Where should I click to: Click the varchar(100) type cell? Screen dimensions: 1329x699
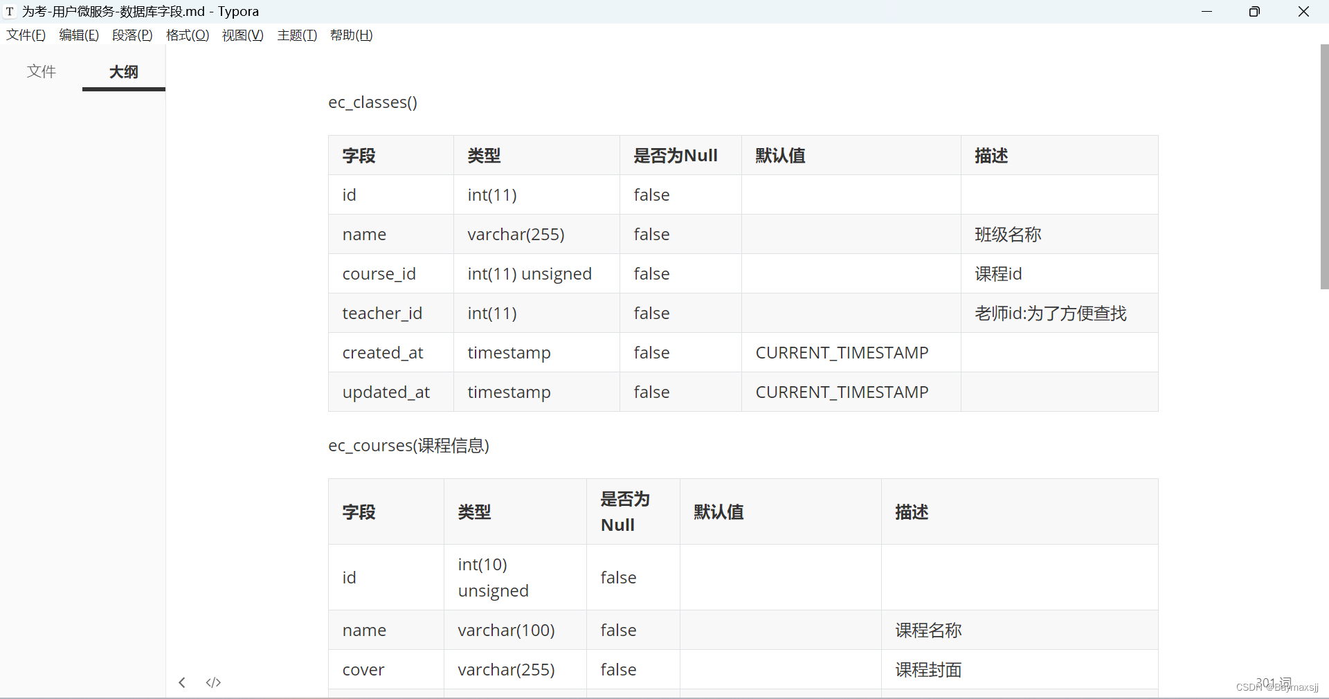coord(515,630)
